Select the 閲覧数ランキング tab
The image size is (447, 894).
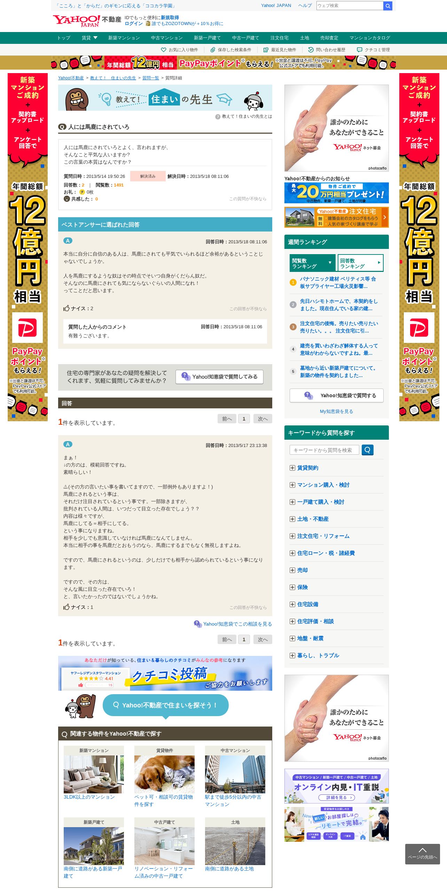pos(312,263)
